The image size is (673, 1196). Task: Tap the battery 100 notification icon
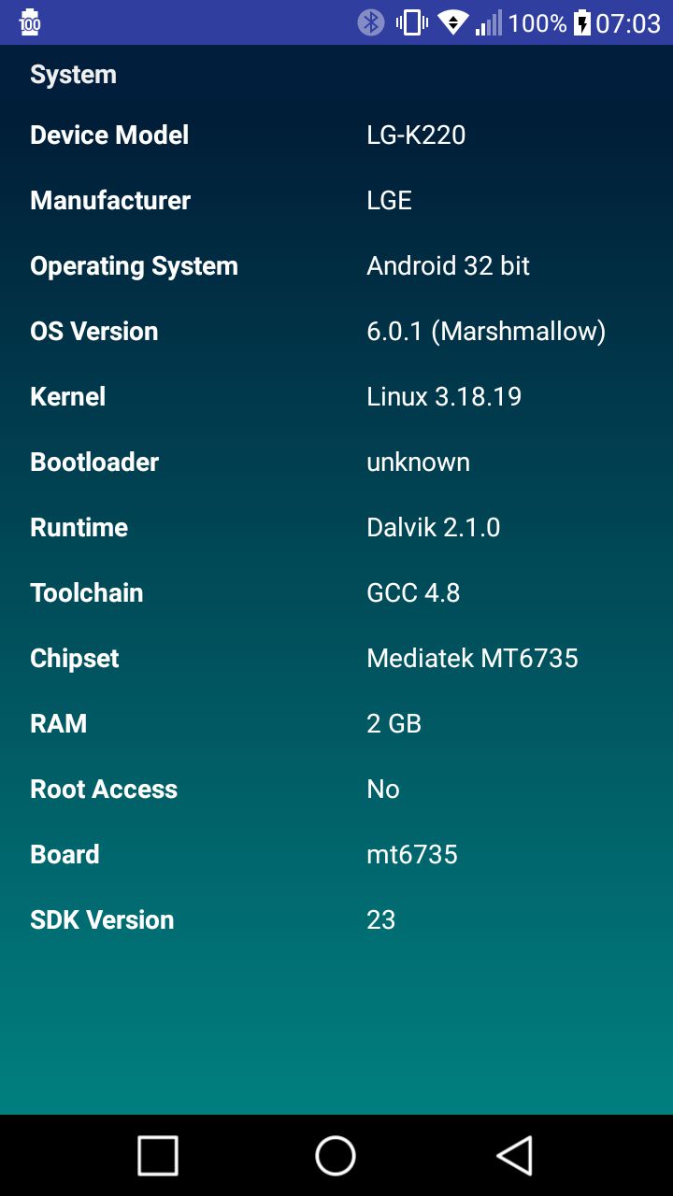30,22
